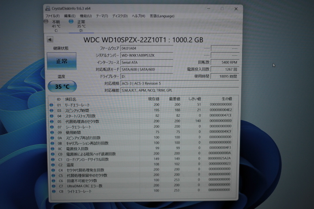The width and height of the screenshot is (314, 209).
Task: Click the status dot for ID 07 シークエラーレート
Action: coord(52,127)
